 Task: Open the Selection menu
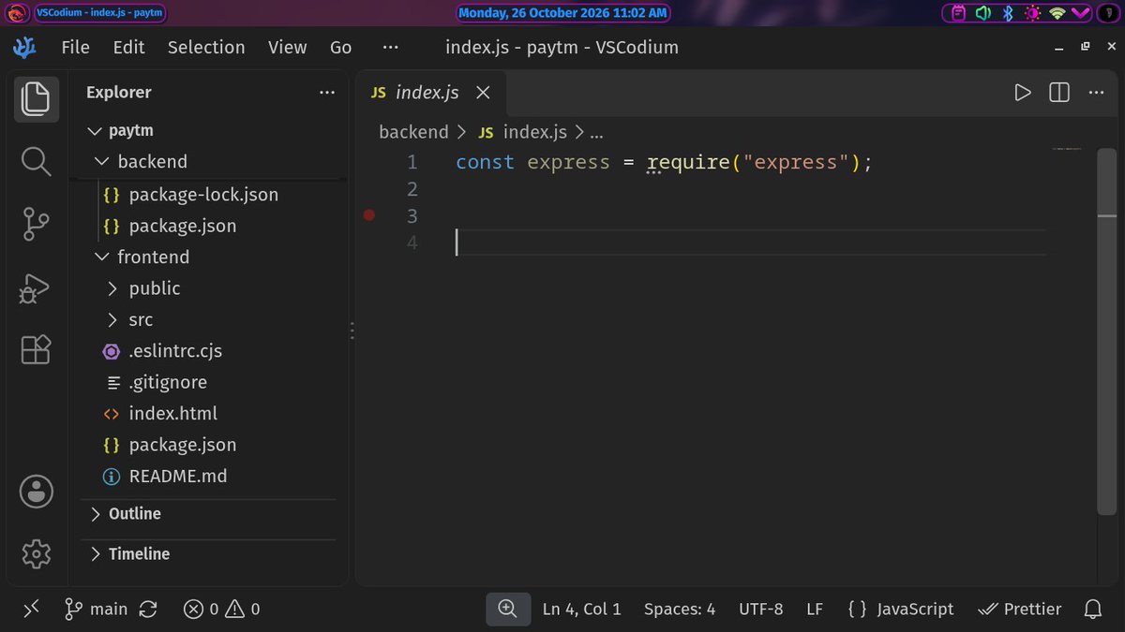click(206, 47)
